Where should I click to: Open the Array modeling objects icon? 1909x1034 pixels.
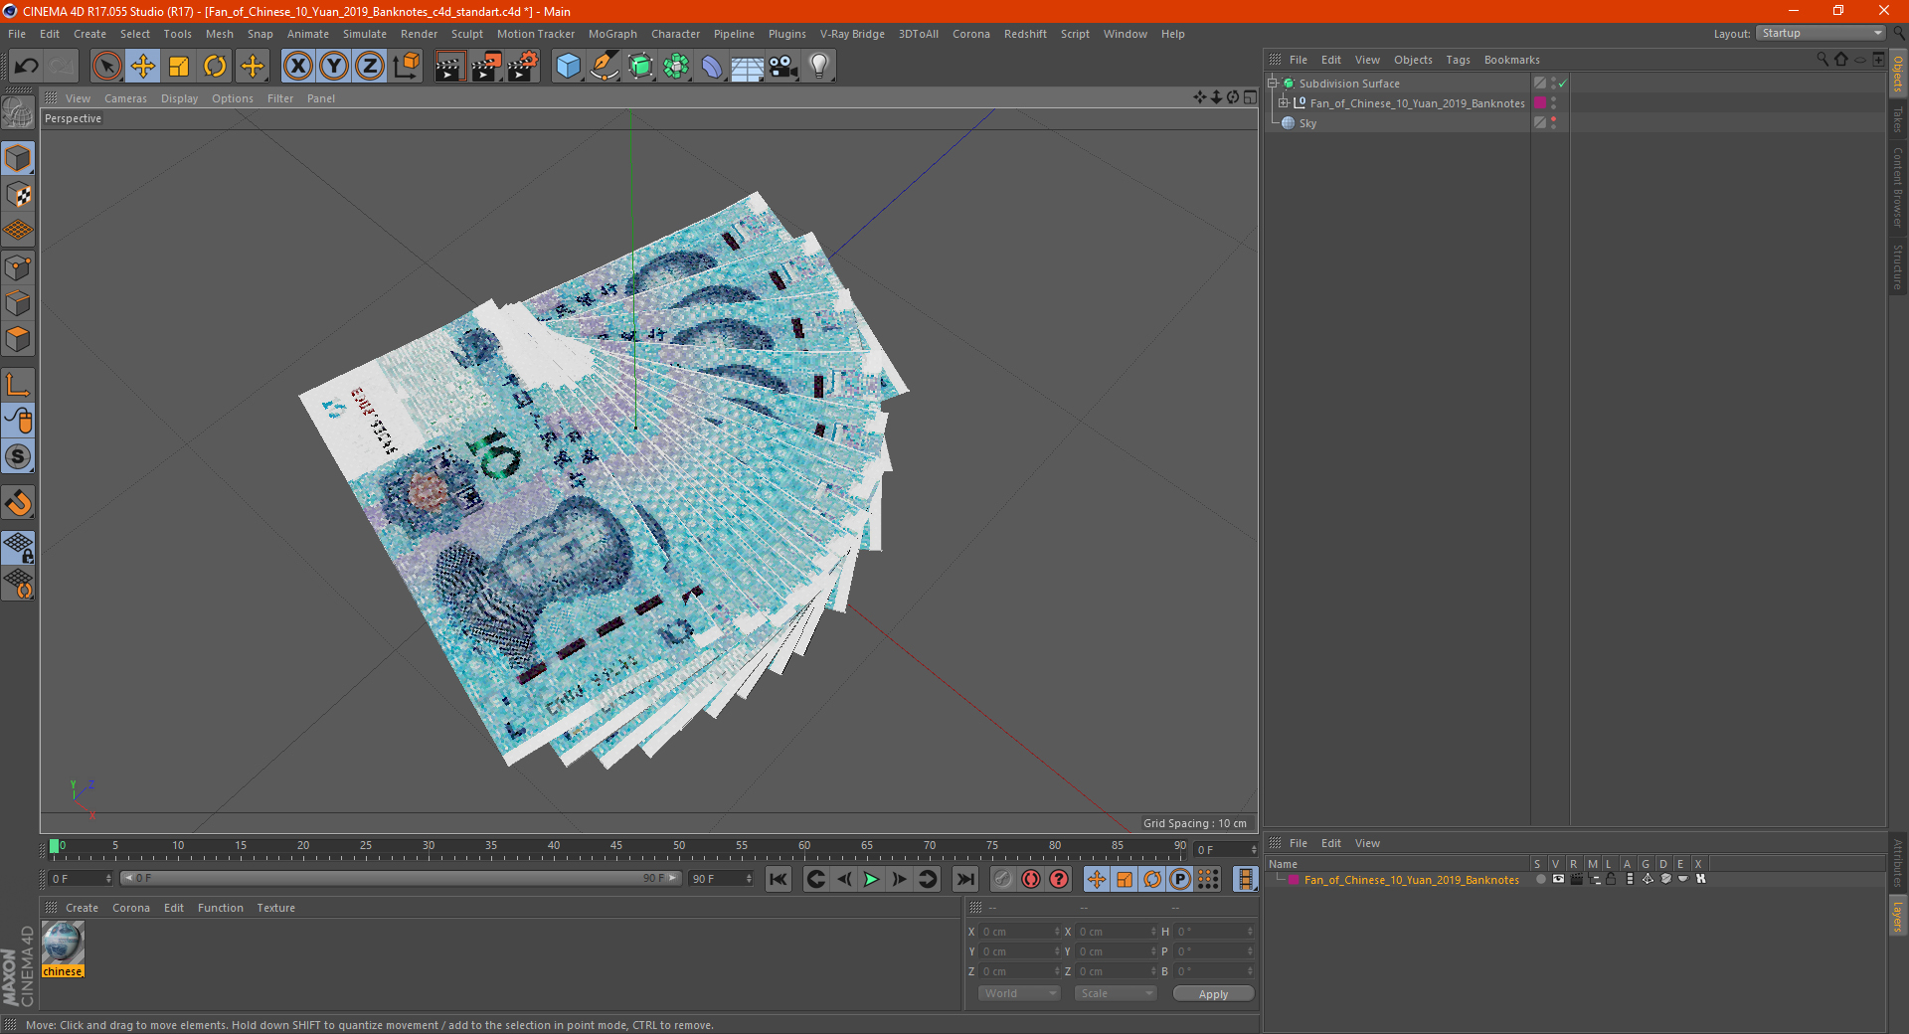pyautogui.click(x=676, y=67)
